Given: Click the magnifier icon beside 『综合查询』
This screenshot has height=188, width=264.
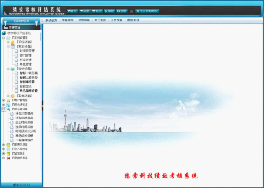Looking at the screenshot, I should point(8,109).
